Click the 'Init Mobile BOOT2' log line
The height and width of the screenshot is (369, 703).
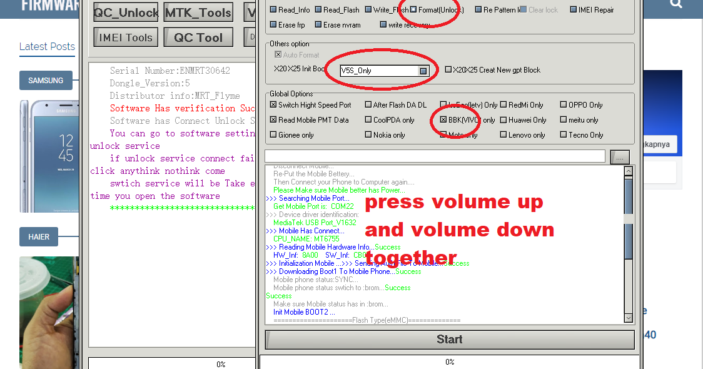(304, 312)
